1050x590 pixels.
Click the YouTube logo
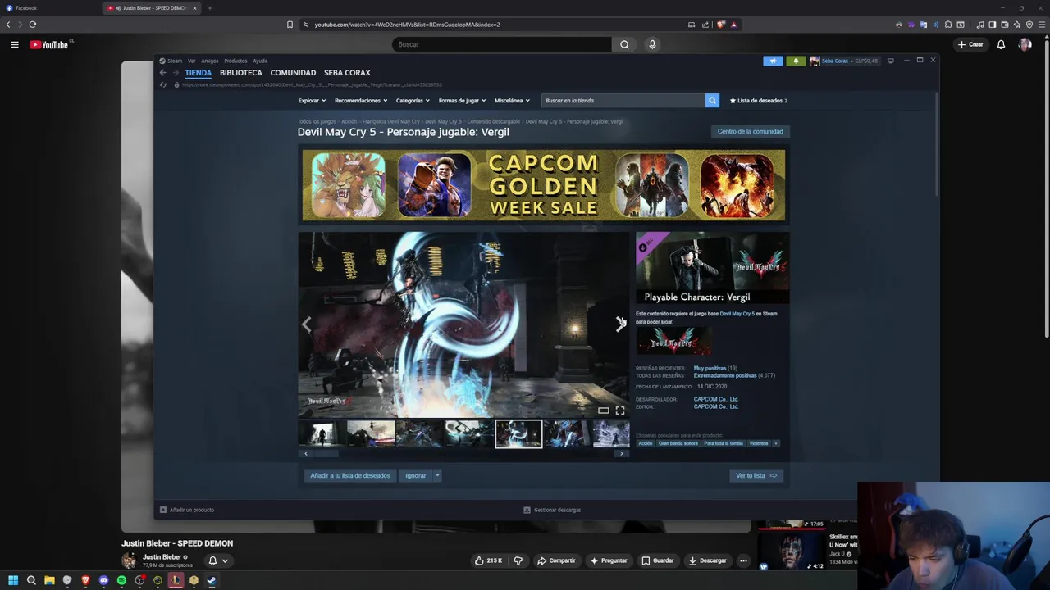point(51,44)
